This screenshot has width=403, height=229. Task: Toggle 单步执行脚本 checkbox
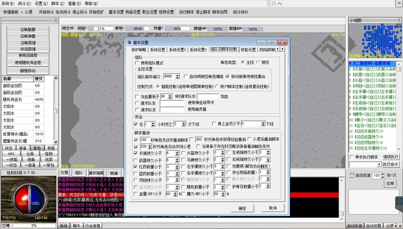point(352,157)
